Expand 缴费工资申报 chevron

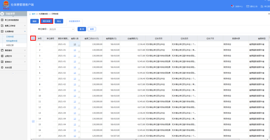click(x=25, y=26)
